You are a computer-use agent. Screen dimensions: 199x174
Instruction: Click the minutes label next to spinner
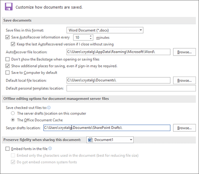[x=103, y=38]
